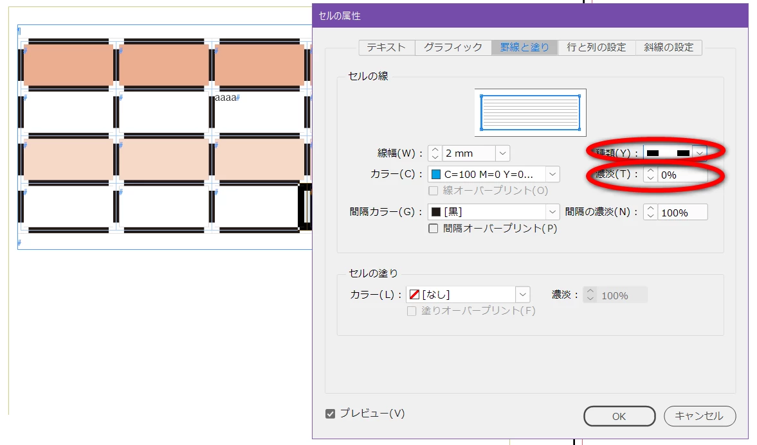Click the セルの属性 dialog title bar
The width and height of the screenshot is (757, 445).
(x=530, y=15)
